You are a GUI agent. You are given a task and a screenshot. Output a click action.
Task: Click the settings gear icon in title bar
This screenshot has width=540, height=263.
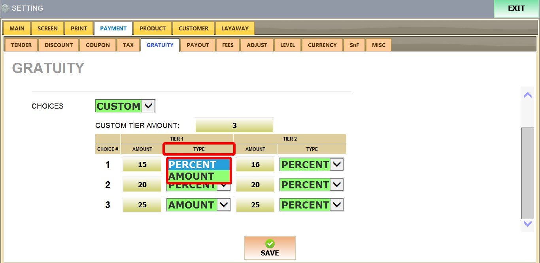5,8
